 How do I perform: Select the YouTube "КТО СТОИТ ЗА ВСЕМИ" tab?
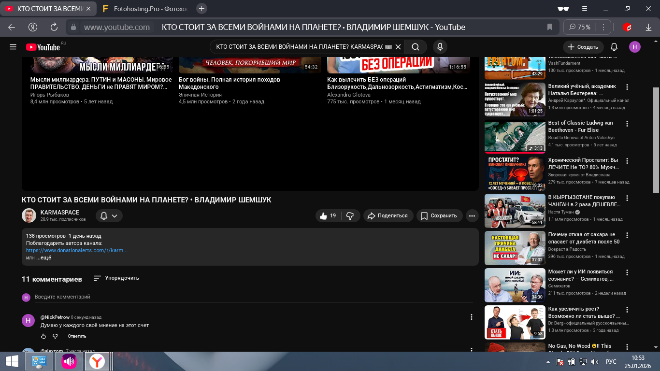click(x=48, y=8)
